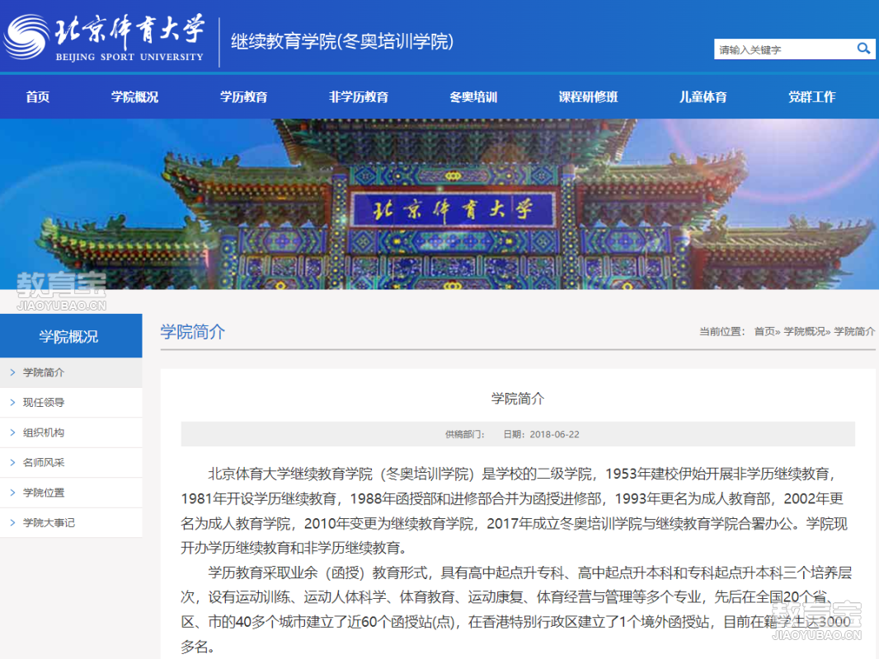Click the arrow icon beside 名师风采
Image resolution: width=879 pixels, height=659 pixels.
[x=12, y=462]
